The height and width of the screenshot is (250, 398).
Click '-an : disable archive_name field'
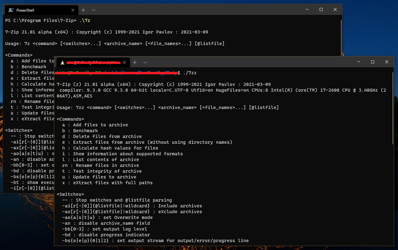[x=106, y=224]
